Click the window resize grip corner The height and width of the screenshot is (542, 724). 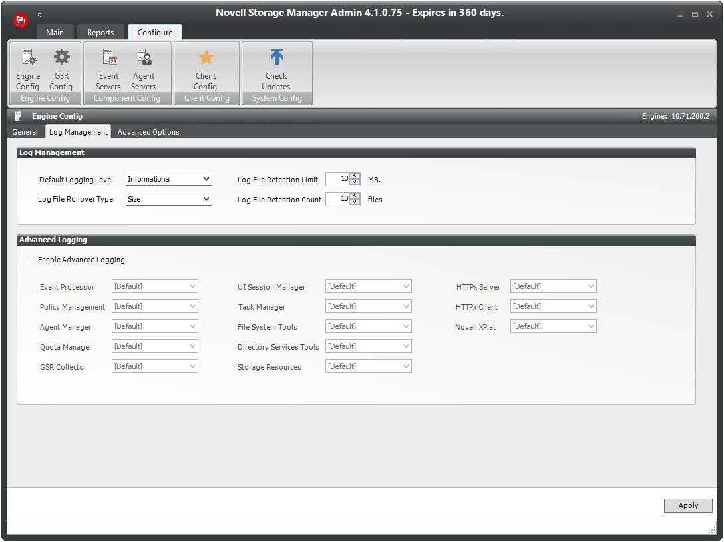[713, 530]
